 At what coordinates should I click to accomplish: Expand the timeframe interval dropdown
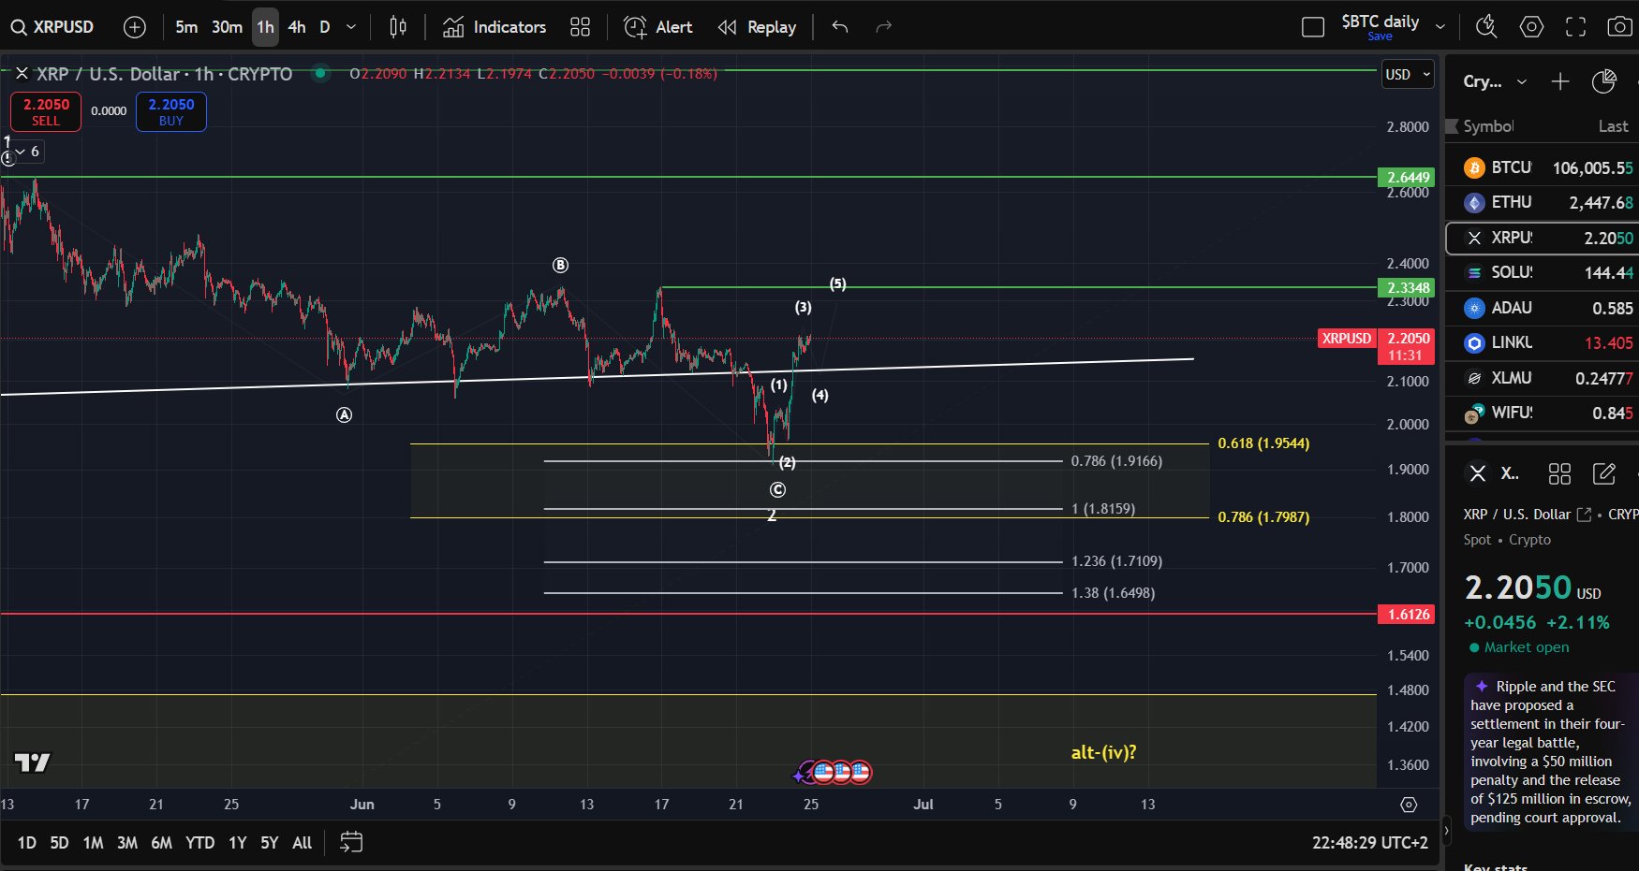click(x=351, y=27)
